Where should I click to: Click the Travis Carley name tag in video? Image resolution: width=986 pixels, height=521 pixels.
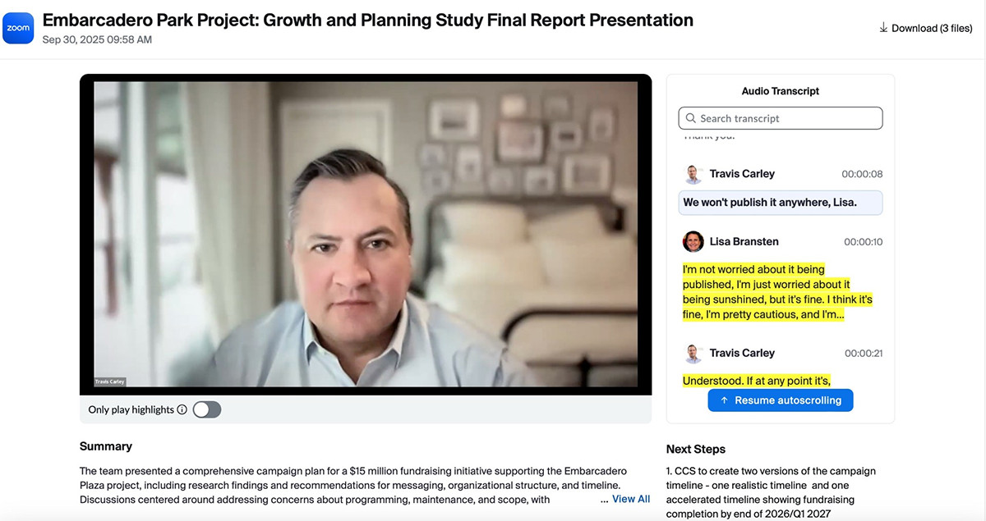109,382
